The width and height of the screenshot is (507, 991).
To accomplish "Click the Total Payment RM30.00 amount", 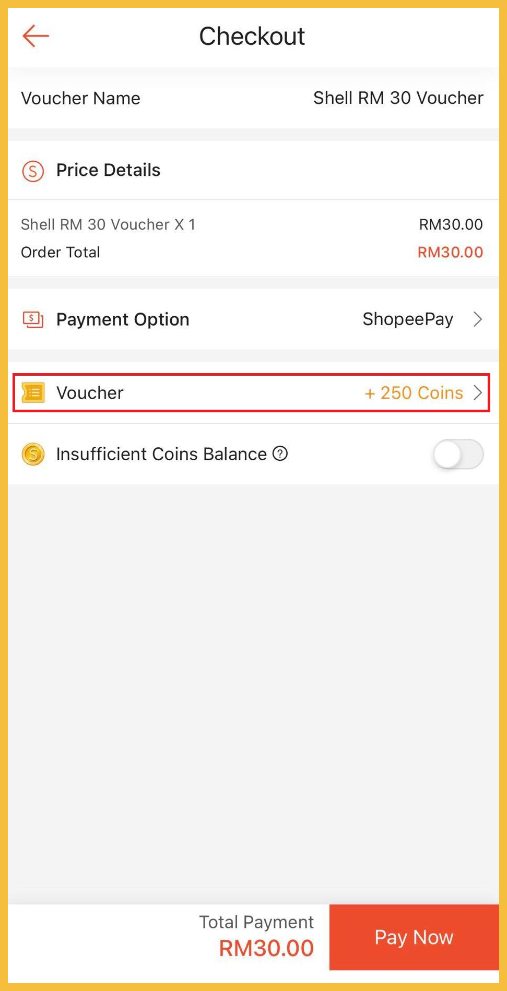I will coord(266,948).
